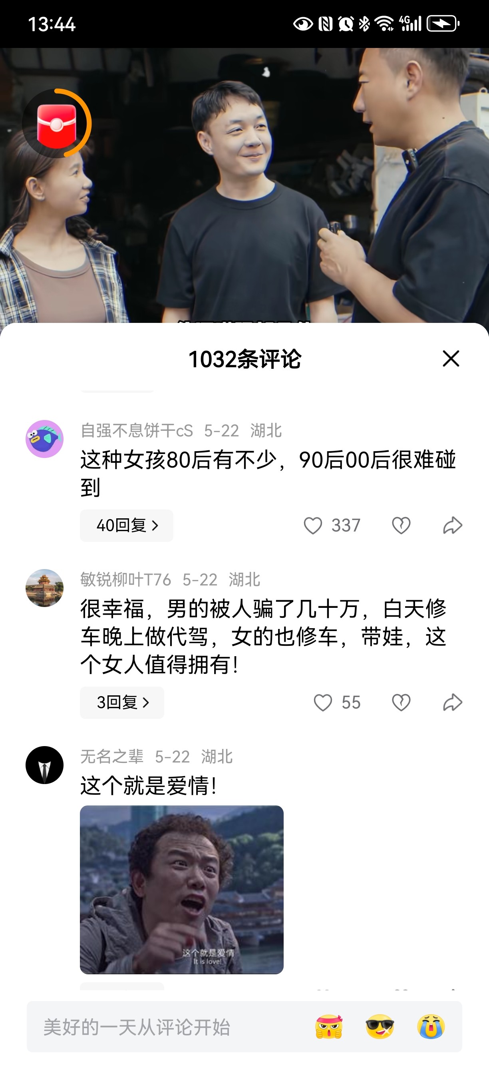Dislike the comment by 敏锐柳叶T76
489x1079 pixels.
pos(401,703)
